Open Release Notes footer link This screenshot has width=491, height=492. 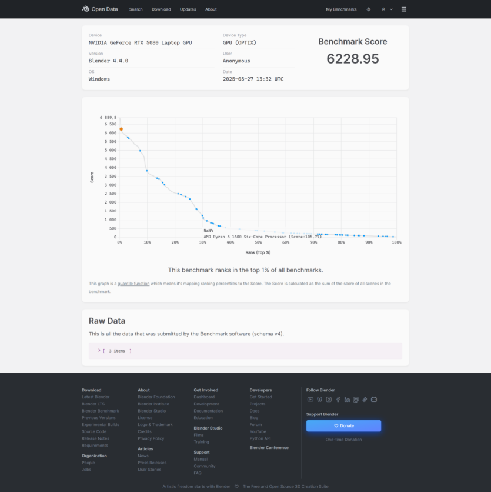click(95, 438)
